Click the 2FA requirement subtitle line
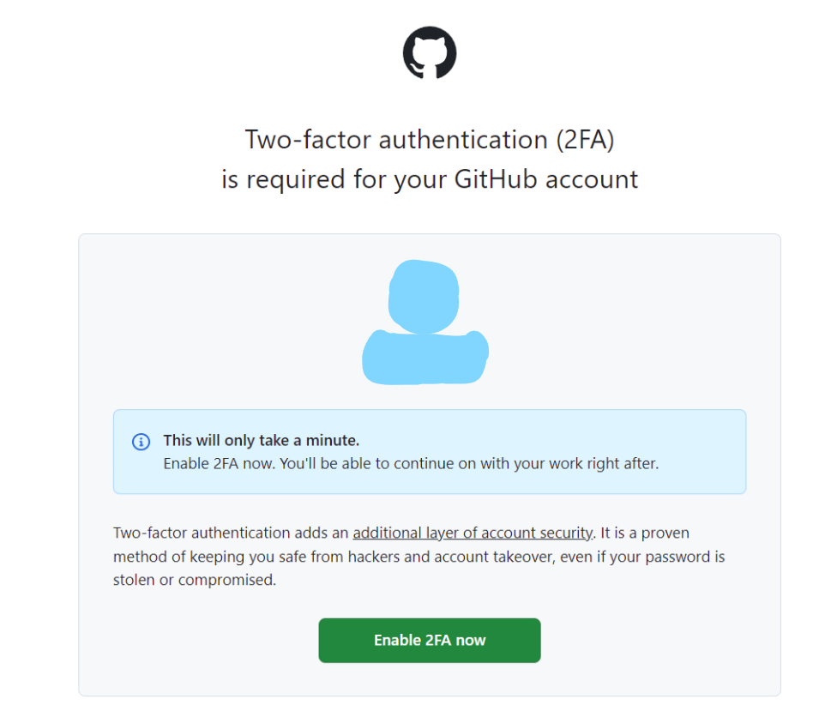This screenshot has width=819, height=717. pos(429,178)
